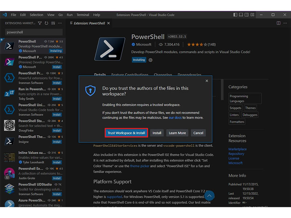Toggle the bottom panel layout icon
The height and width of the screenshot is (218, 291).
(x=241, y=15)
